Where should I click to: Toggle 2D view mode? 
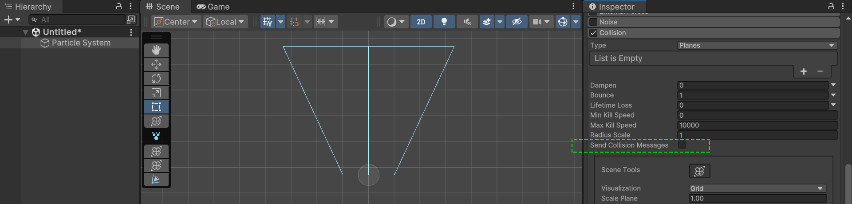pos(421,22)
